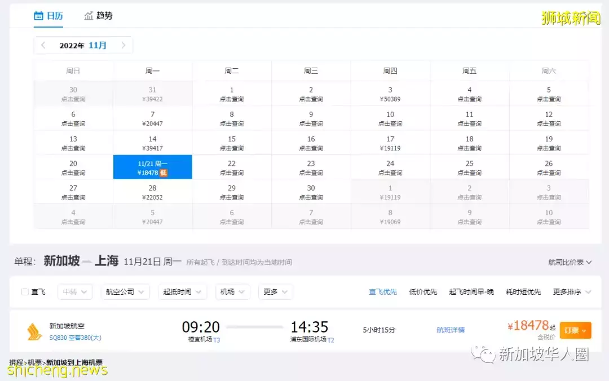609x381 pixels.
Task: Click the next month arrow
Action: pyautogui.click(x=123, y=45)
